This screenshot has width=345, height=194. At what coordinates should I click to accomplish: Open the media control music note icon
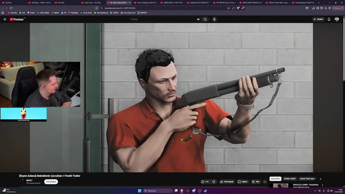[x=313, y=8]
